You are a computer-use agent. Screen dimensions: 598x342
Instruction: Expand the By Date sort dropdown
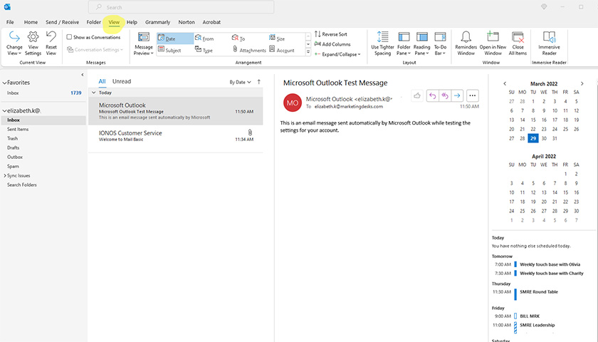(x=239, y=83)
